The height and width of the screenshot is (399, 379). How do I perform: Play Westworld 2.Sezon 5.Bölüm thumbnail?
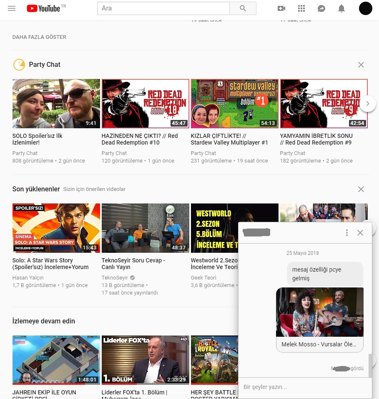tap(214, 228)
